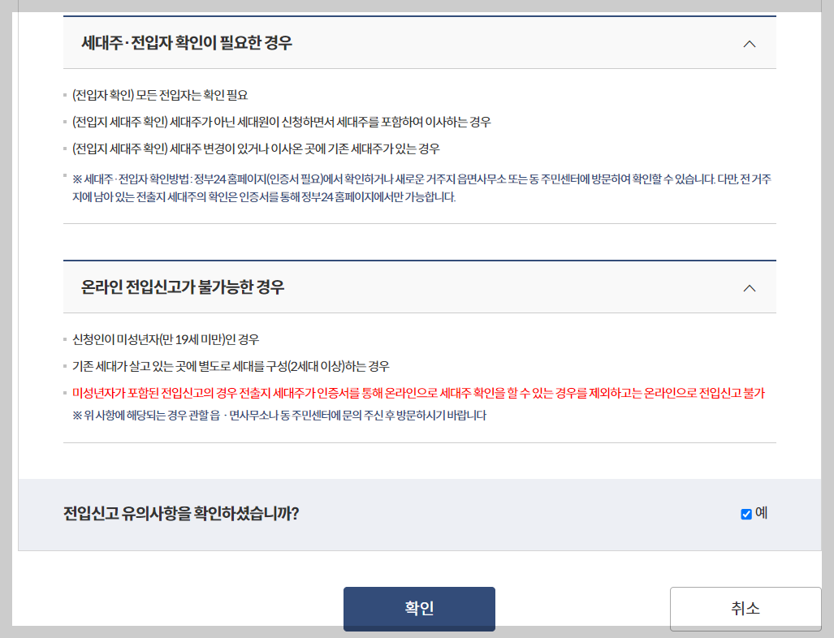The image size is (834, 638).
Task: Toggle the 예 checkbox next to the question
Action: (745, 513)
